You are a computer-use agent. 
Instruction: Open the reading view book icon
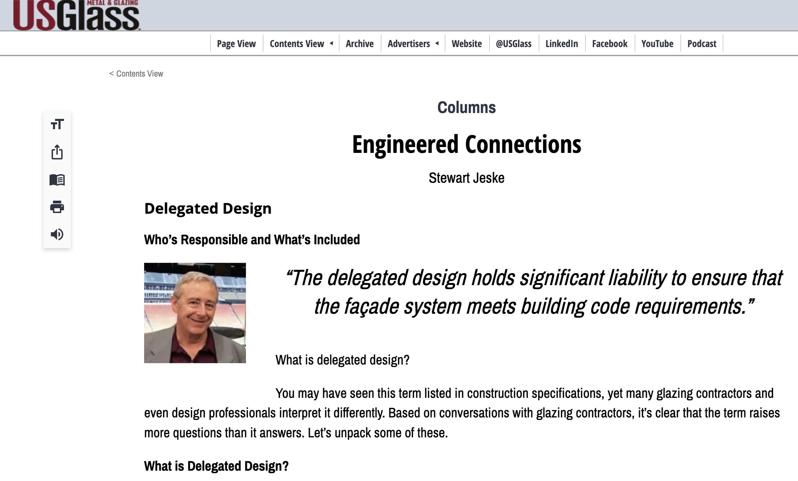[57, 180]
